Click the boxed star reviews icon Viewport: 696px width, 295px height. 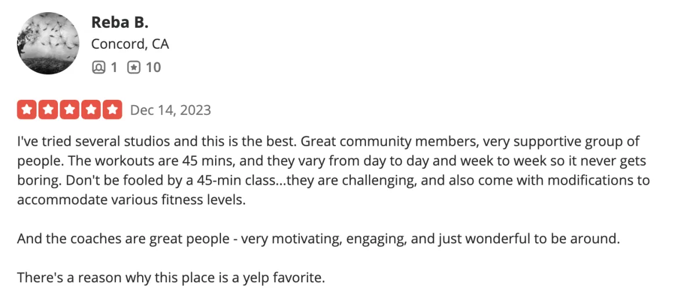click(x=133, y=67)
